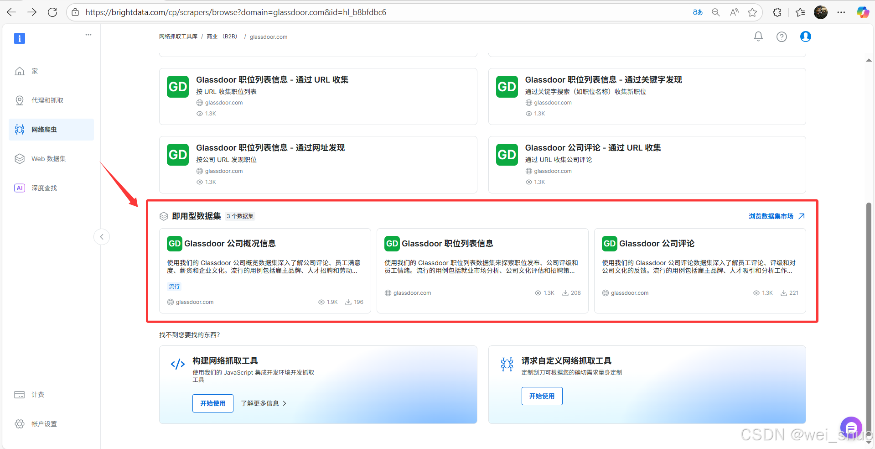875x449 pixels.
Task: Open the browser profile avatar
Action: tap(821, 12)
